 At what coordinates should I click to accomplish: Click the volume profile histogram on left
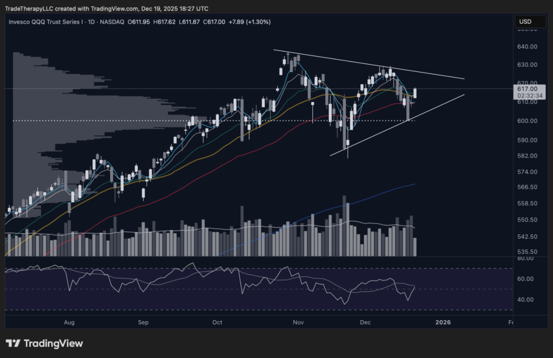pyautogui.click(x=81, y=103)
